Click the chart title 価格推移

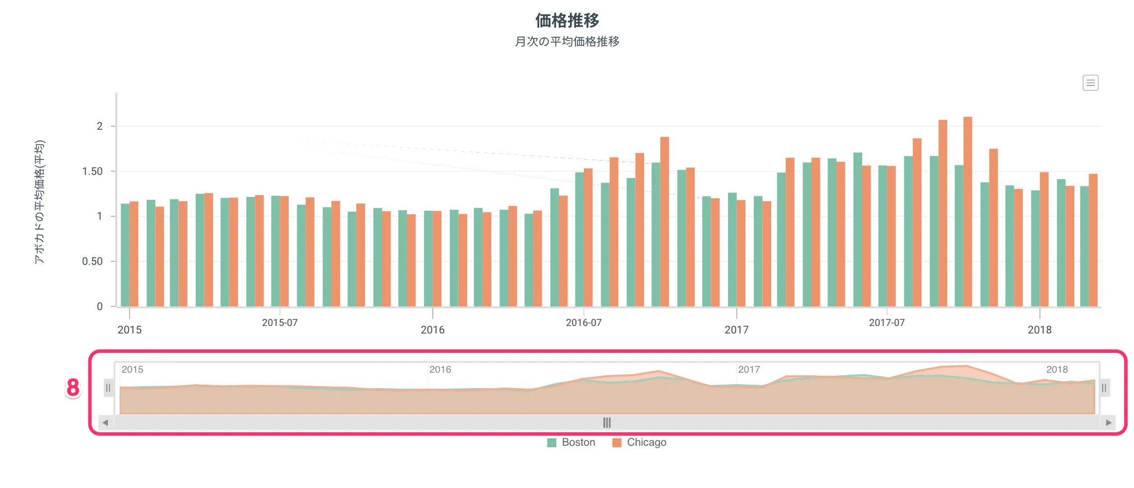[x=567, y=20]
